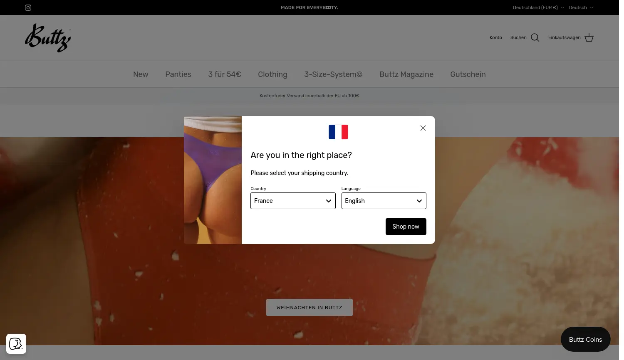Image resolution: width=624 pixels, height=360 pixels.
Task: Click the free shipping announcement bar
Action: pyautogui.click(x=310, y=96)
